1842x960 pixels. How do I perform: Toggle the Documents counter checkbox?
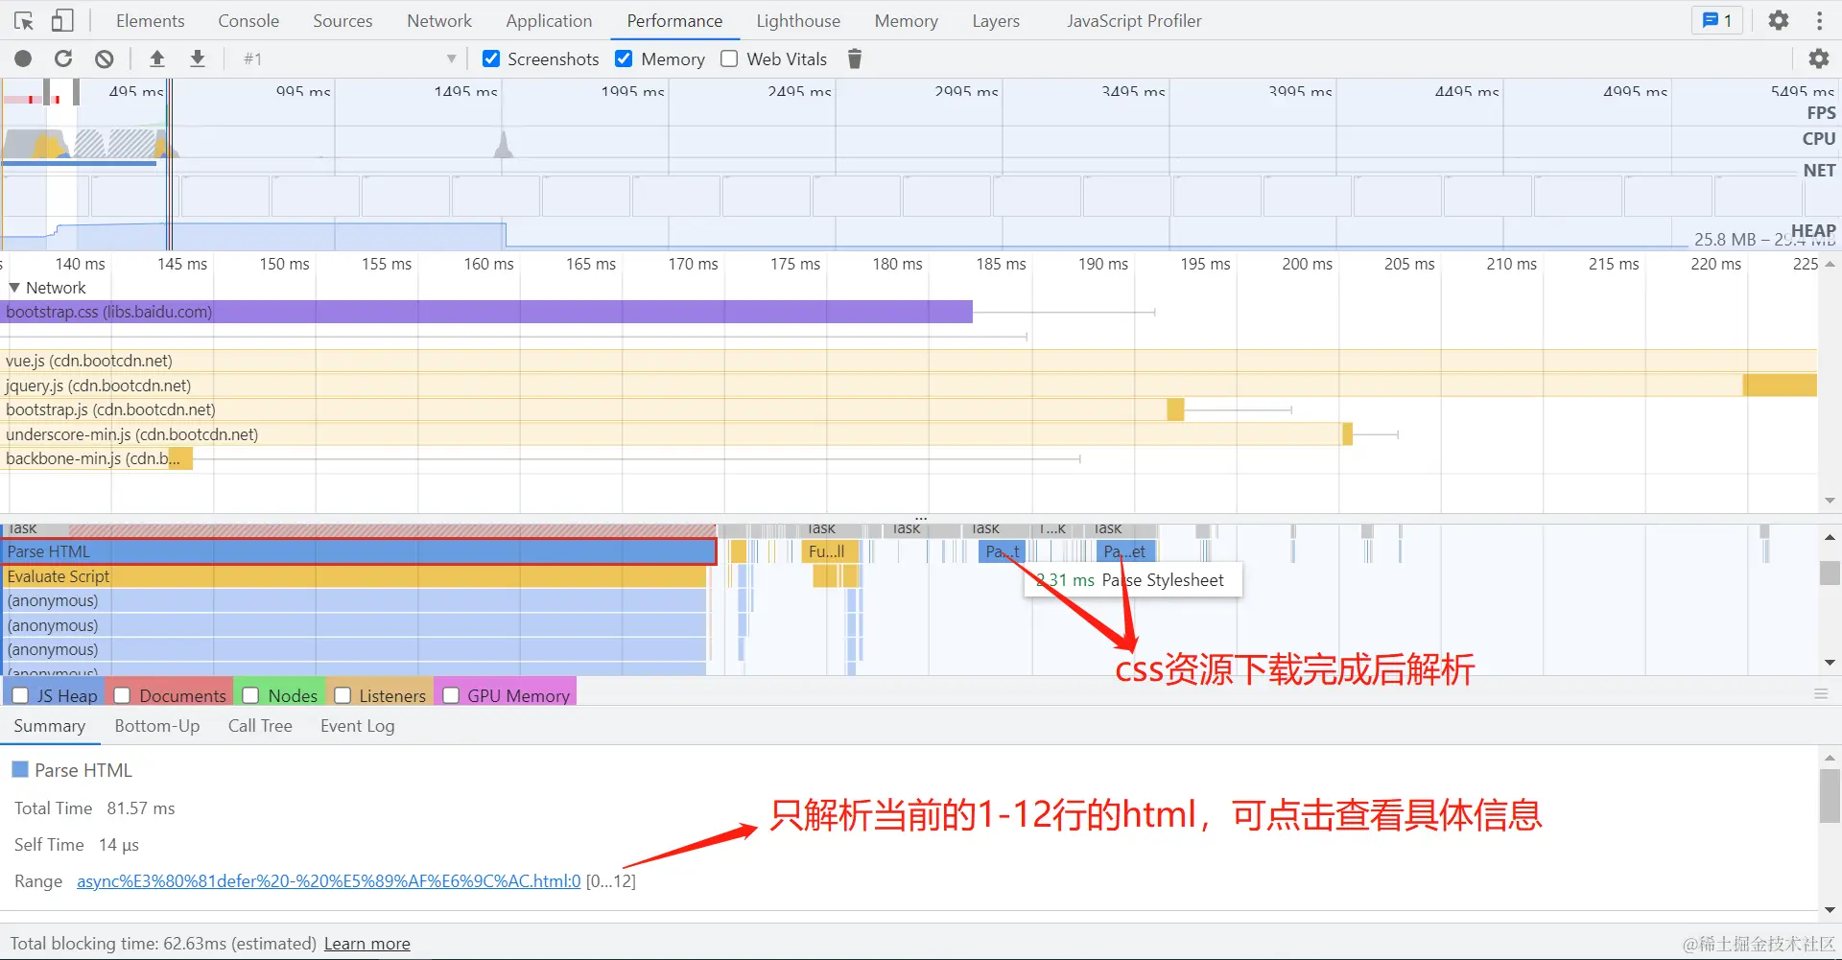[x=122, y=695]
